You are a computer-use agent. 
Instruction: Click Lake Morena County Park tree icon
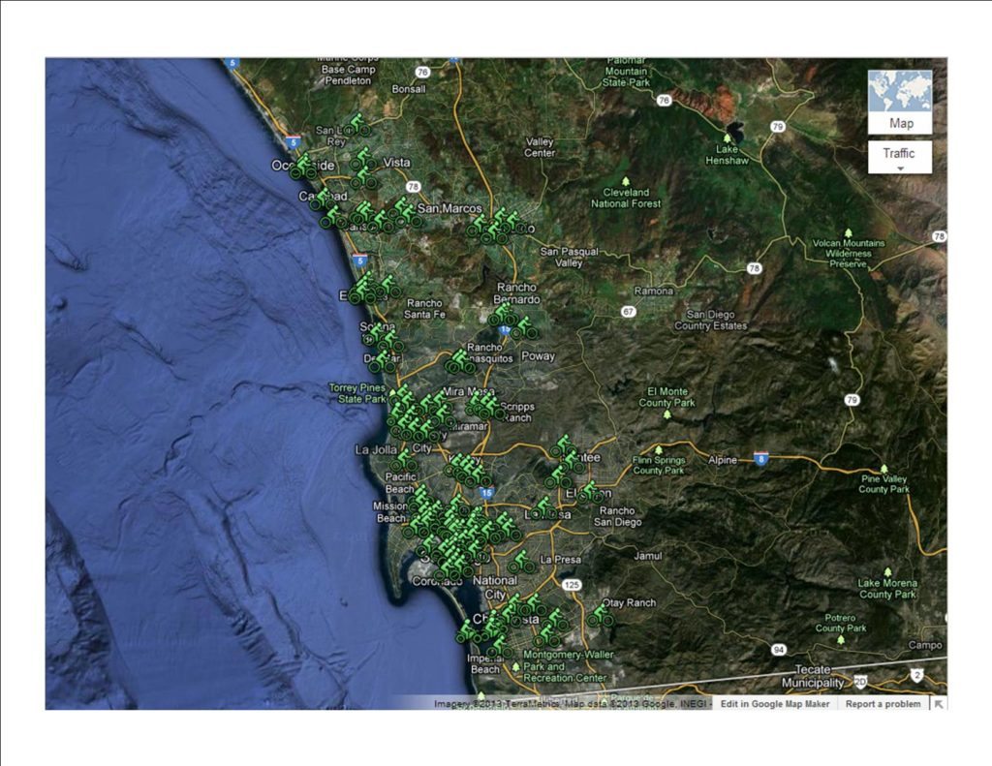[887, 571]
